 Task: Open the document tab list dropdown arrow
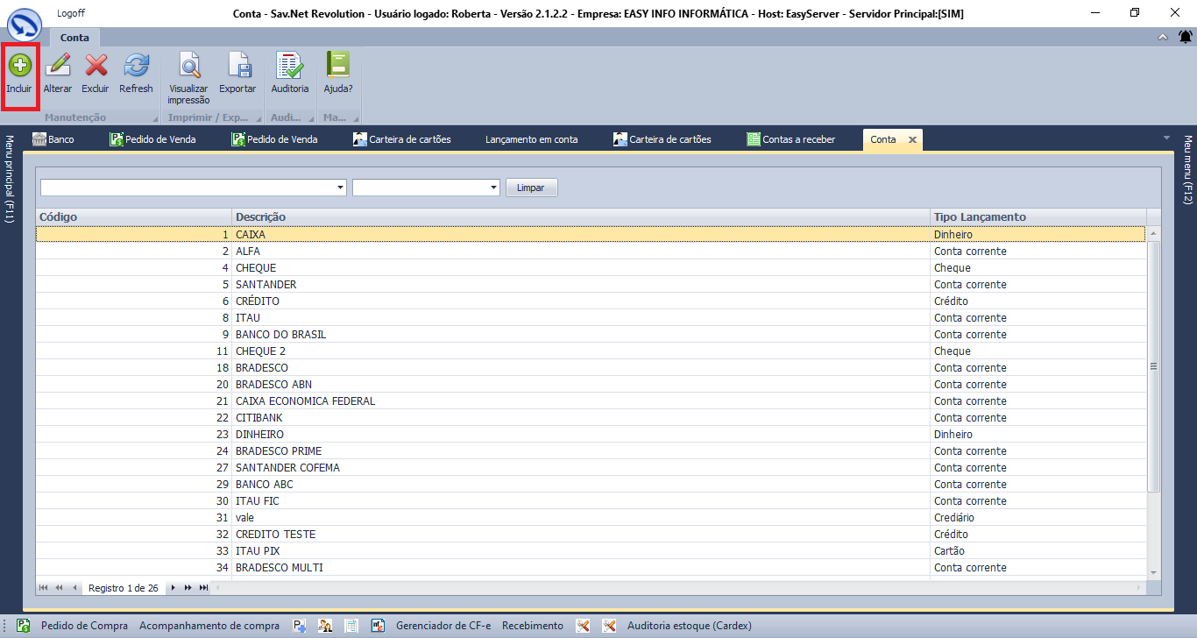(x=1166, y=138)
